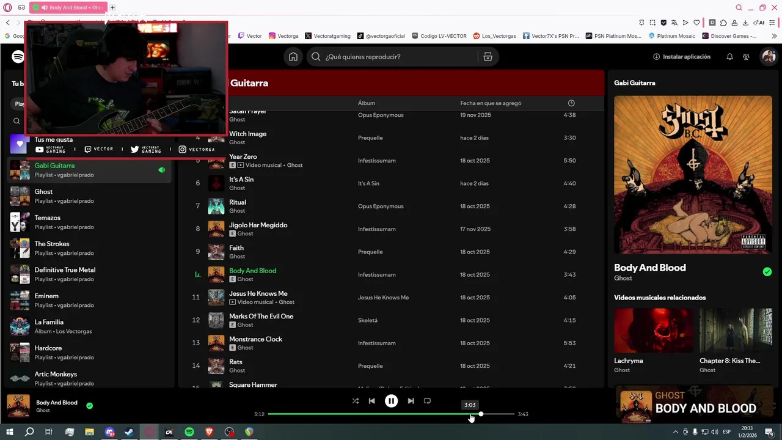Open Spotify from the Windows taskbar
The height and width of the screenshot is (440, 782).
pyautogui.click(x=189, y=432)
